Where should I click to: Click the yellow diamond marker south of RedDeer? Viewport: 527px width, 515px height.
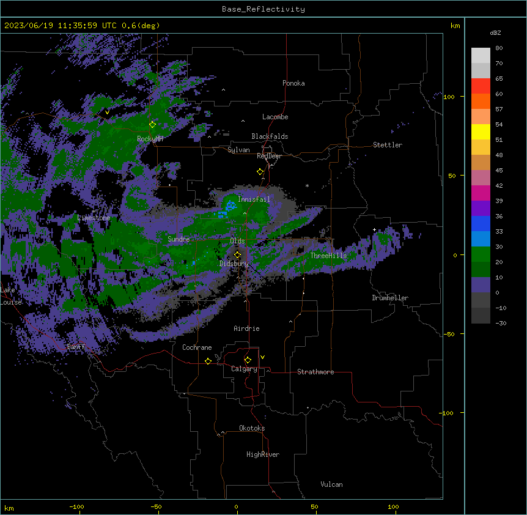click(260, 172)
